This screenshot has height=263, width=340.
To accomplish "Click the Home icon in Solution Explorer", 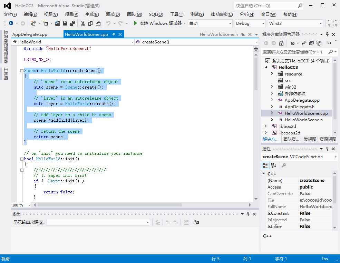I will (281, 43).
